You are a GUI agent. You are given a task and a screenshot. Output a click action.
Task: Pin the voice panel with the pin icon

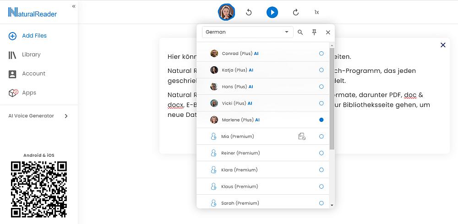314,33
